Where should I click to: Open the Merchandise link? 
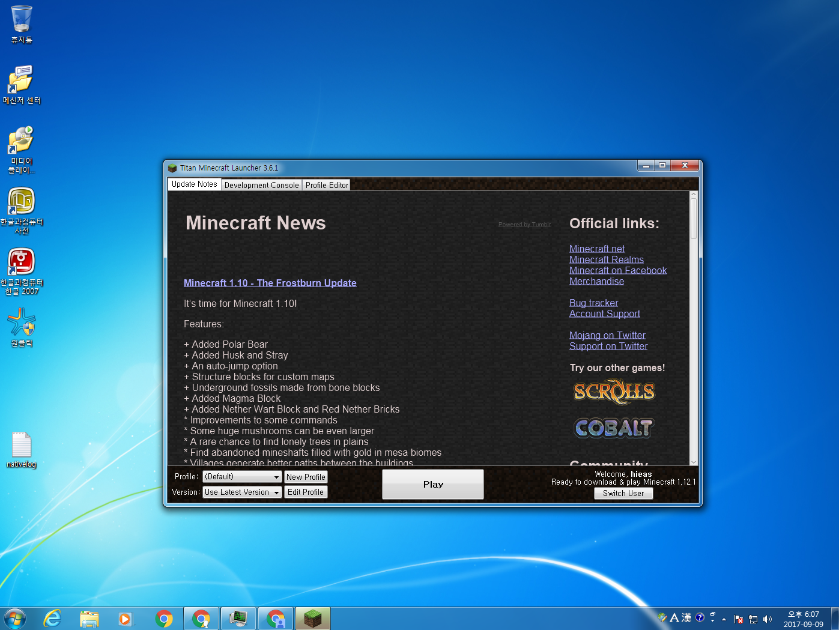click(596, 281)
